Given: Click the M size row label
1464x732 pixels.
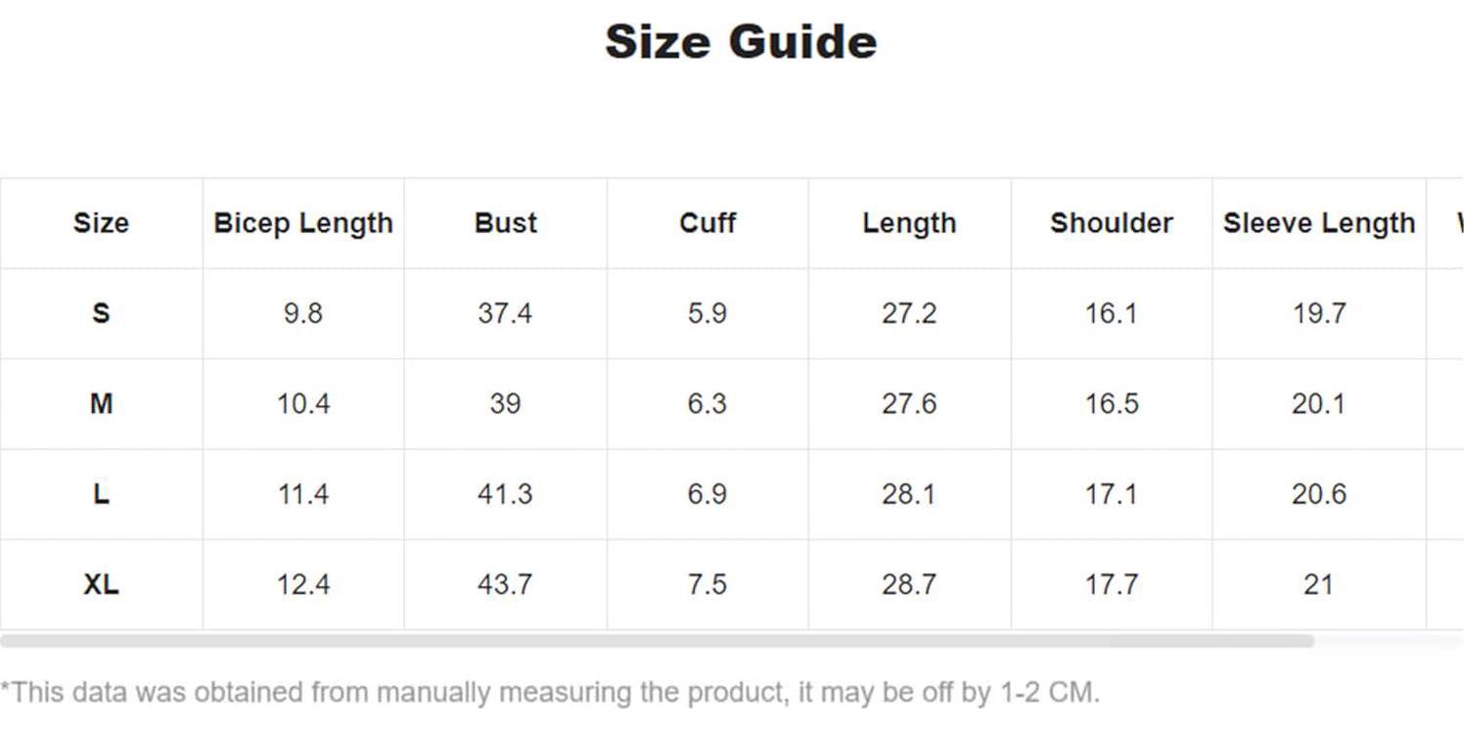Looking at the screenshot, I should click(x=101, y=404).
